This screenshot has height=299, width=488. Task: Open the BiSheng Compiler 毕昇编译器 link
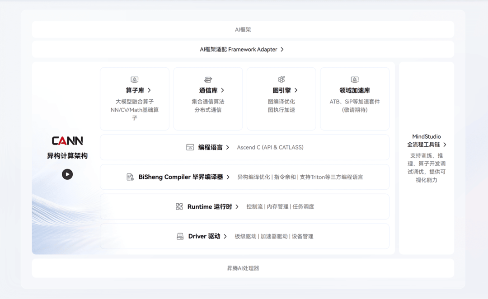click(x=181, y=177)
